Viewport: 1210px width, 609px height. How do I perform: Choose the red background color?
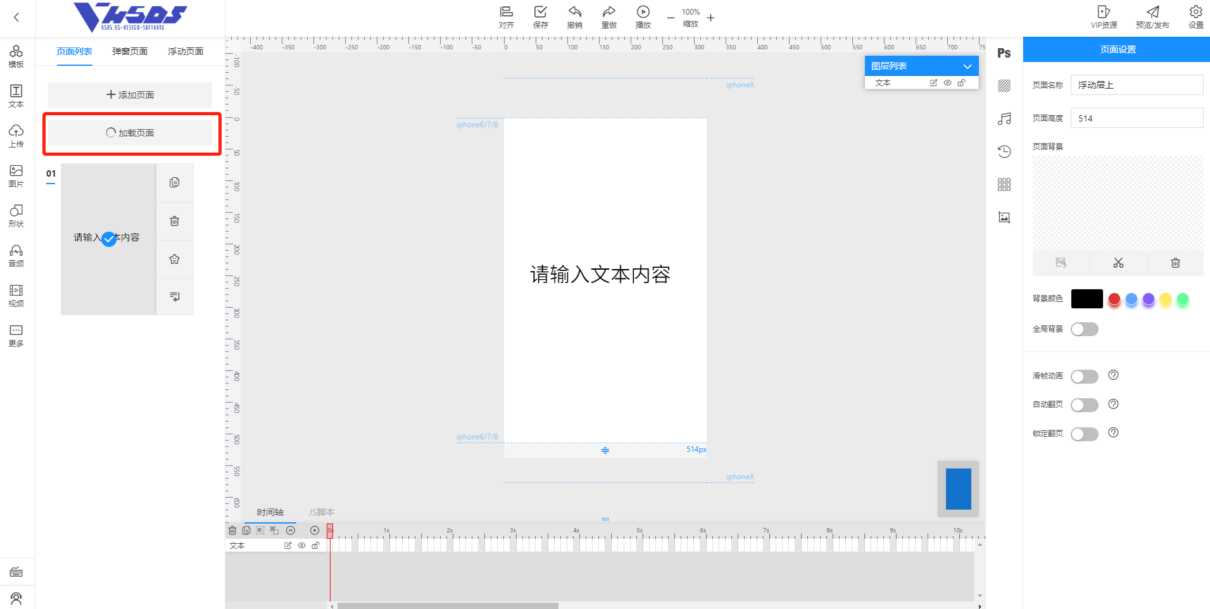click(x=1114, y=299)
